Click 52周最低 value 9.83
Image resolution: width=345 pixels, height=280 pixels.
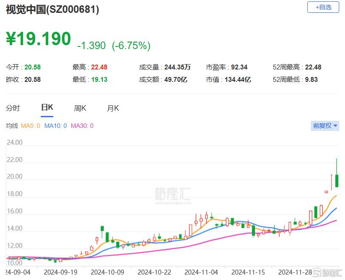pos(311,80)
